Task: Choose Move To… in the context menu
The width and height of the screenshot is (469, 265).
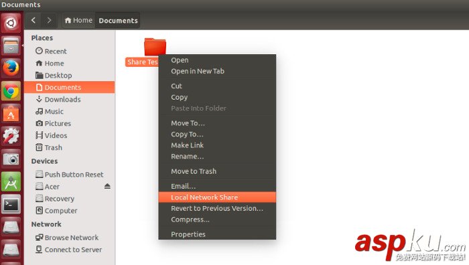Action: pos(217,123)
